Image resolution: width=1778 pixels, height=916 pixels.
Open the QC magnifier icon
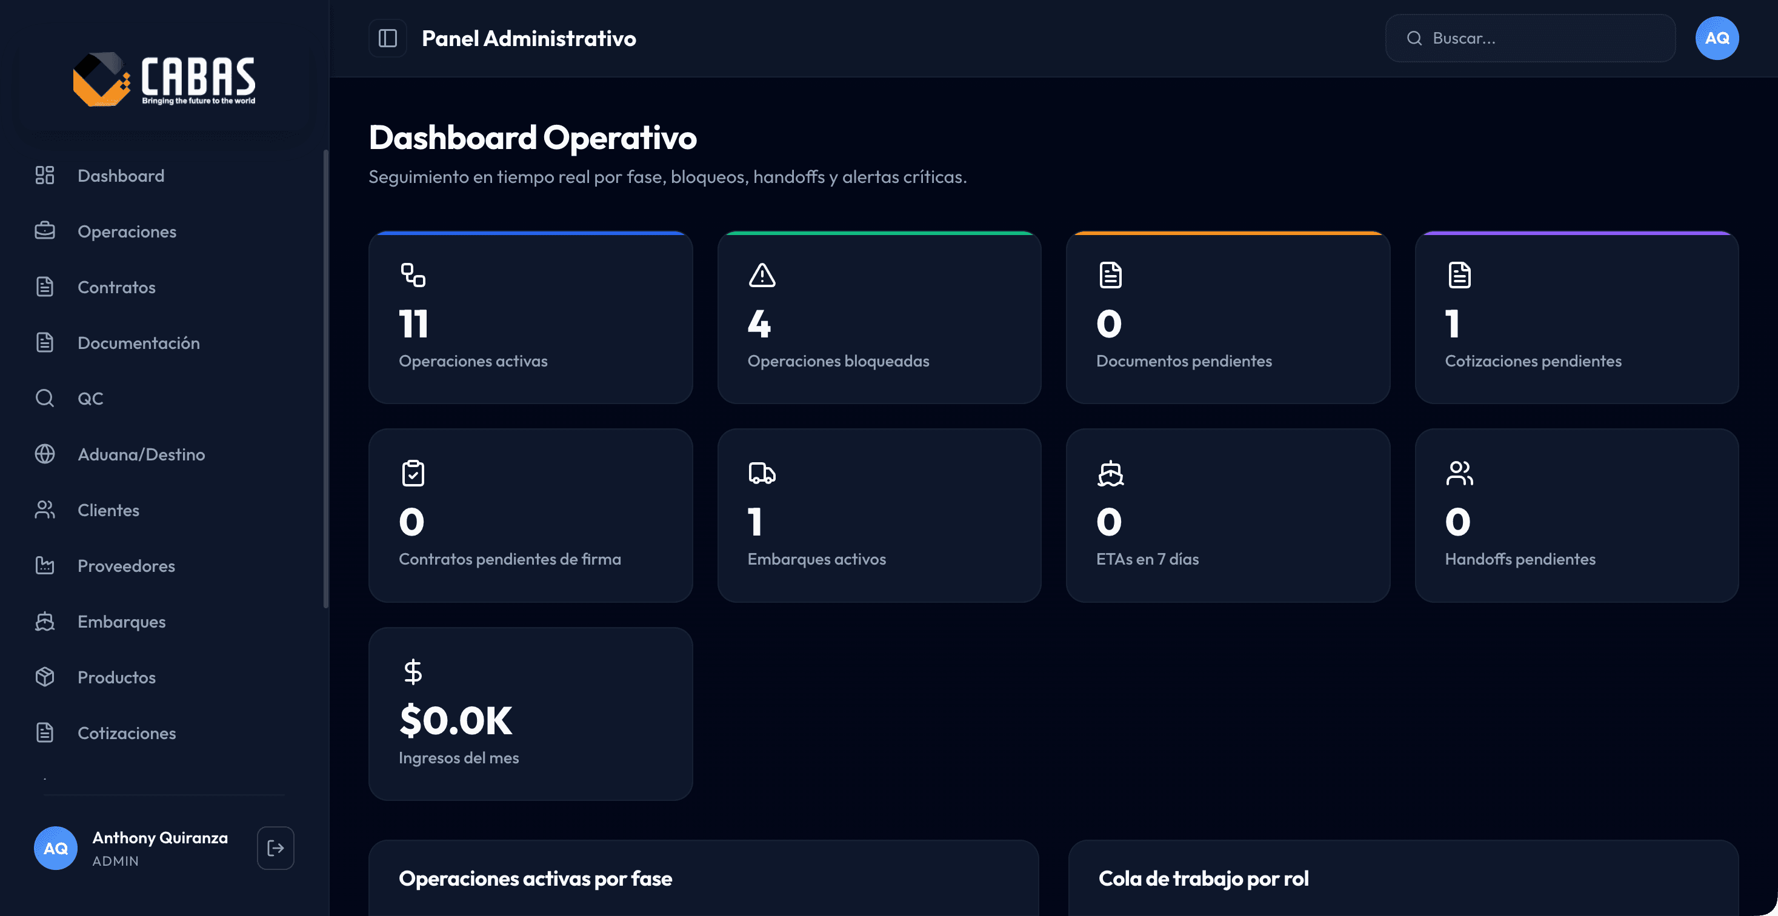pos(45,398)
